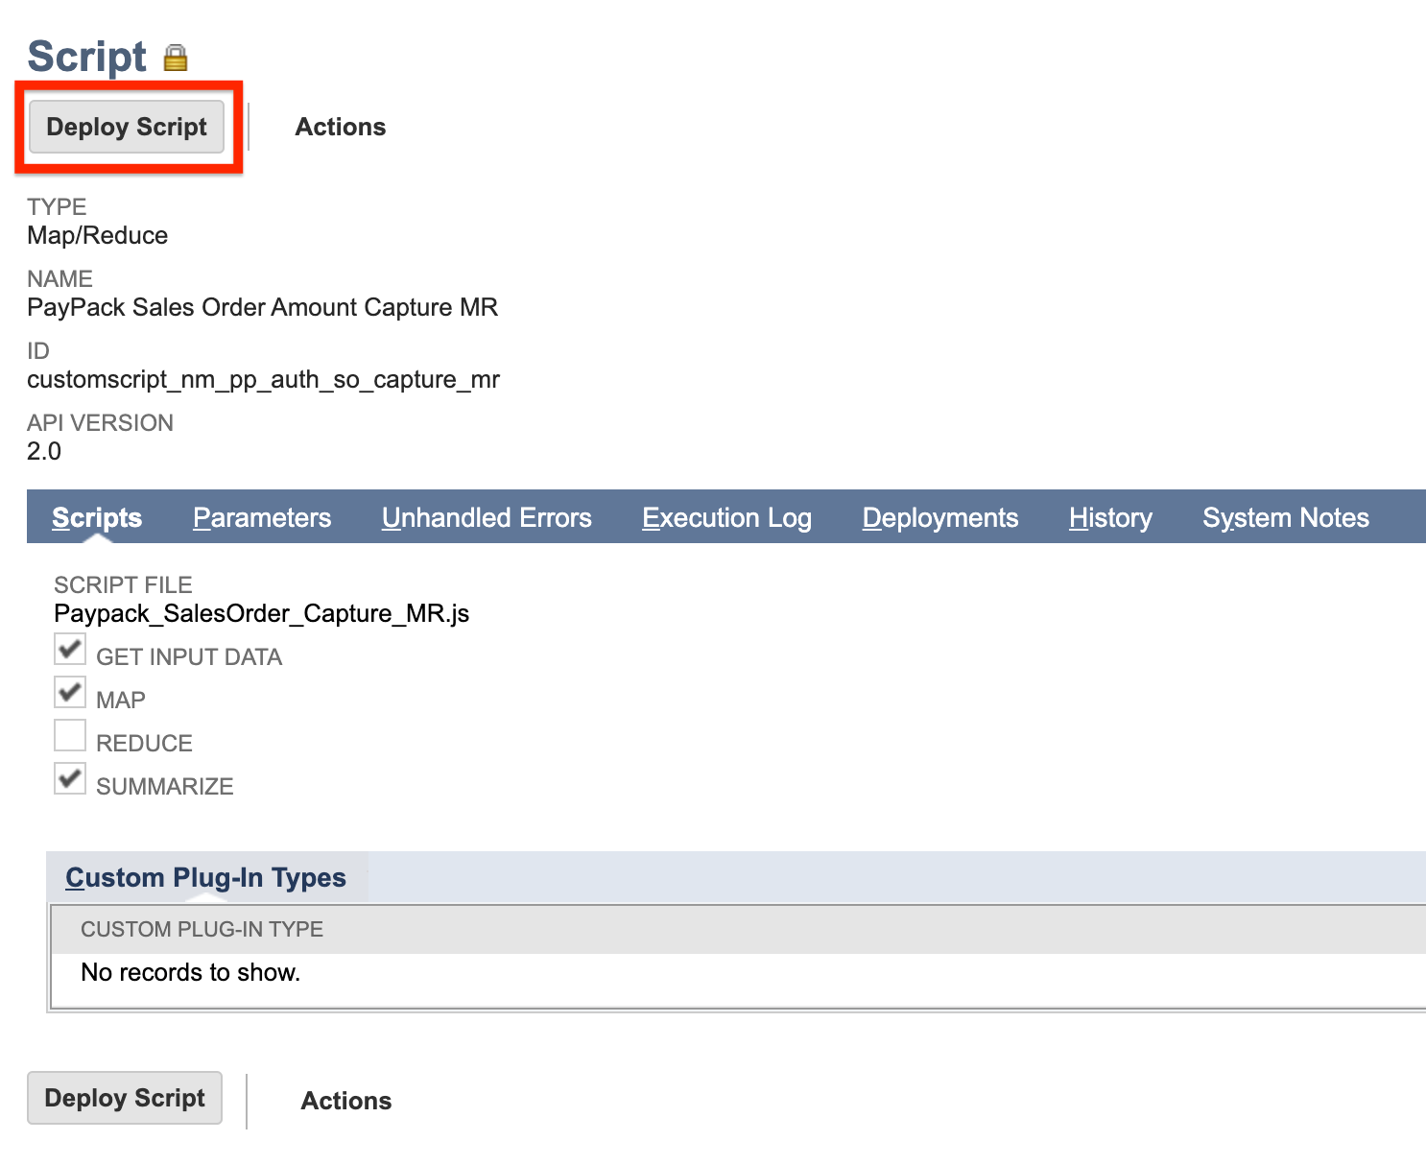
Task: Select the script ID customscript_nm_pp_auth_so_capture_mr text
Action: coord(263,379)
